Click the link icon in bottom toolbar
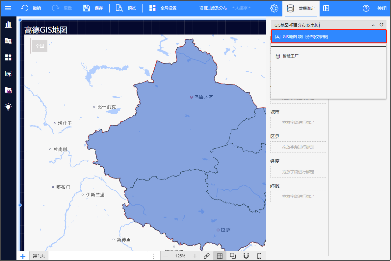The height and width of the screenshot is (261, 391). 207,256
